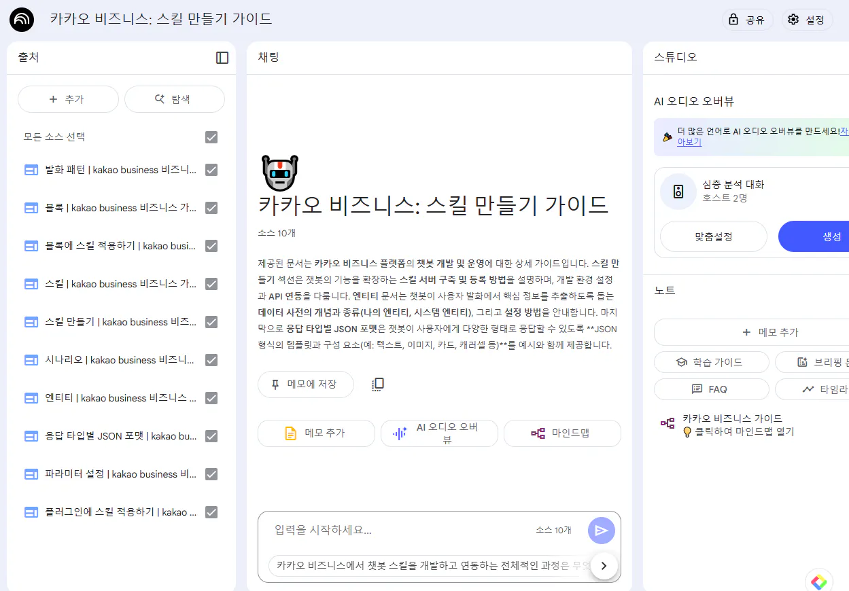Viewport: 849px width, 591px height.
Task: Click the 플러그인에 스킬 적용하기 source icon
Action: click(x=31, y=513)
